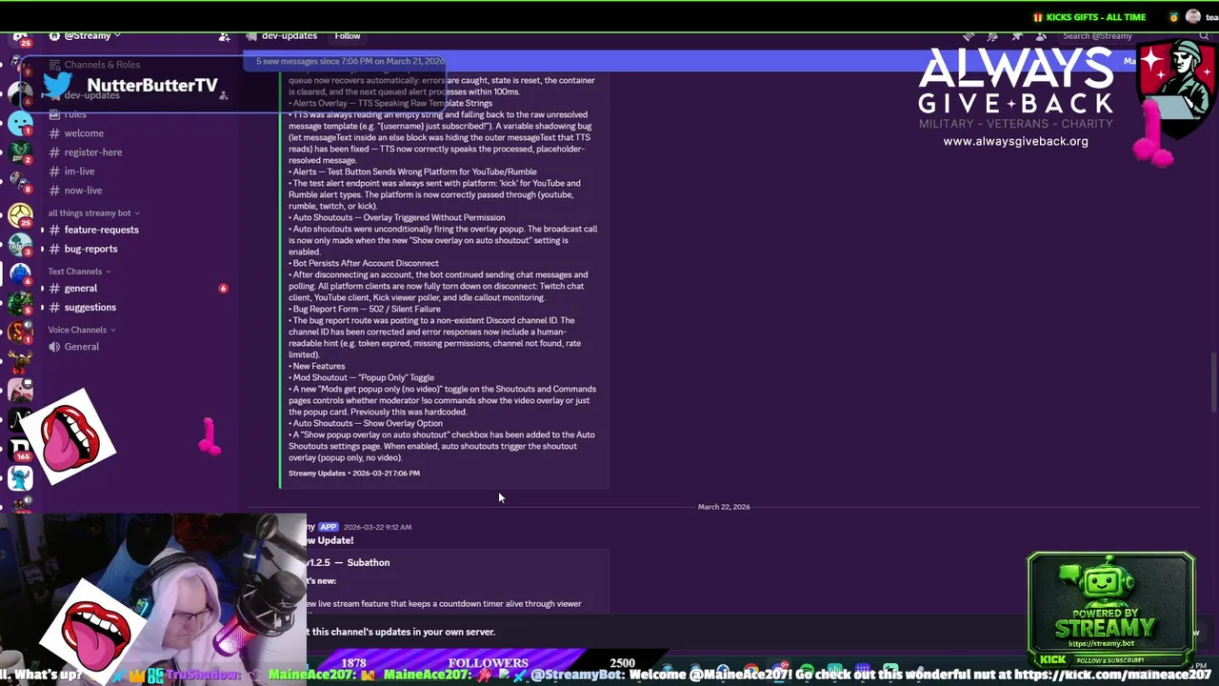Image resolution: width=1219 pixels, height=686 pixels.
Task: Click avatar icon in top-right leaderboard bar
Action: (x=1193, y=17)
